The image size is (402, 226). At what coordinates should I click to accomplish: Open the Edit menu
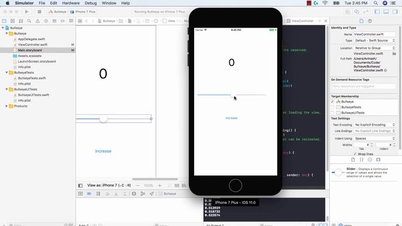coord(53,3)
